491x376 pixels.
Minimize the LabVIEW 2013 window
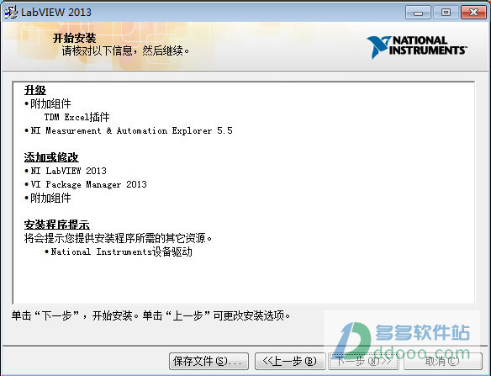418,13
